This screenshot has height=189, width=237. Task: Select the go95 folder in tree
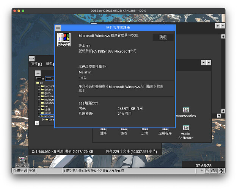pos(46,93)
